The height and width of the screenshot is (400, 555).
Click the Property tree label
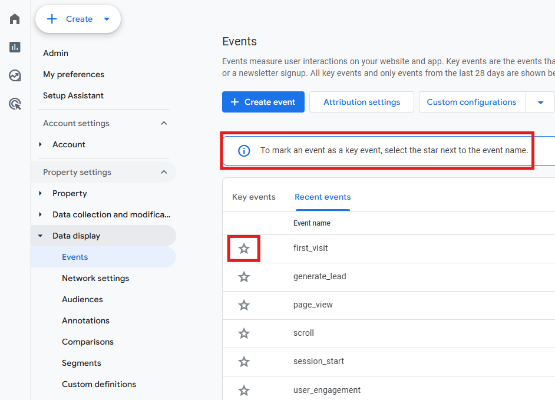pos(70,193)
